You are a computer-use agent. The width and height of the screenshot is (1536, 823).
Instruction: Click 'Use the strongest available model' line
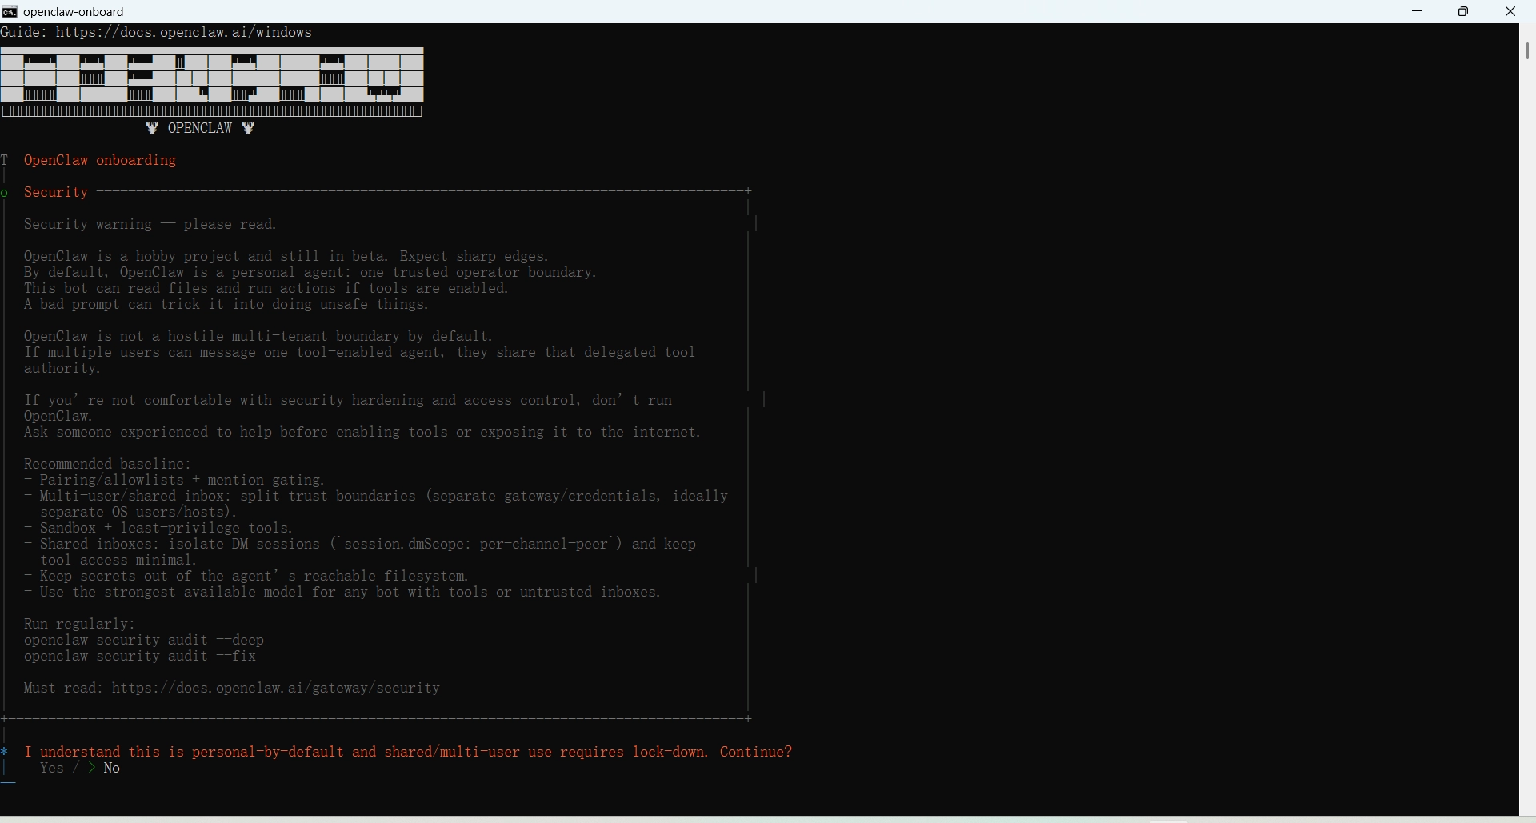(342, 593)
